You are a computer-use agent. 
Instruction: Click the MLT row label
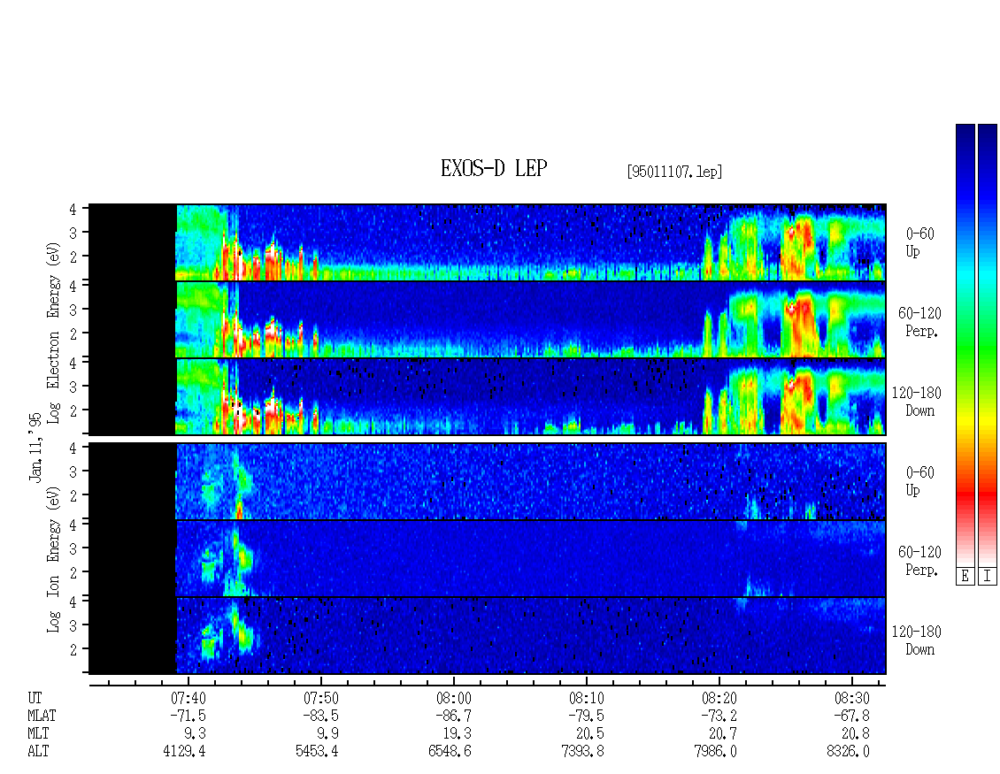(x=38, y=734)
